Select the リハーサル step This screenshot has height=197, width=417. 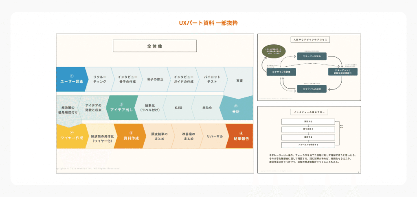click(215, 136)
